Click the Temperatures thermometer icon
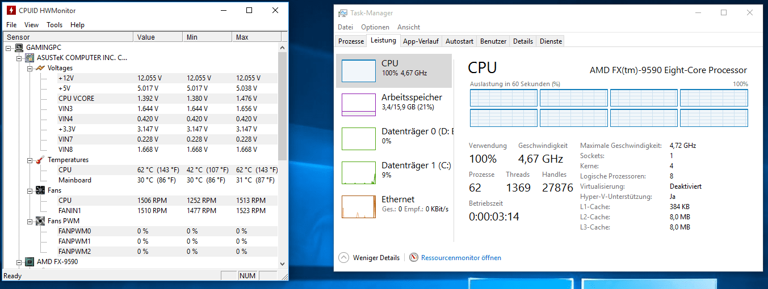The height and width of the screenshot is (289, 768). click(x=40, y=160)
